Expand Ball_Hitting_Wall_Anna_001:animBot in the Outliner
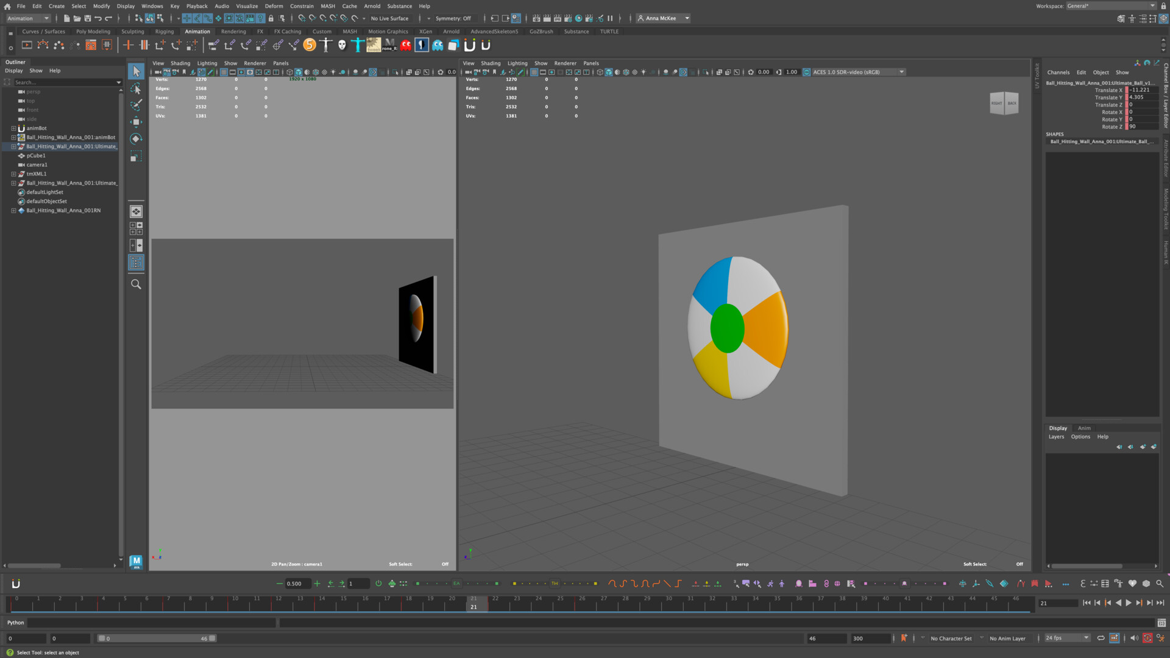 click(x=13, y=137)
